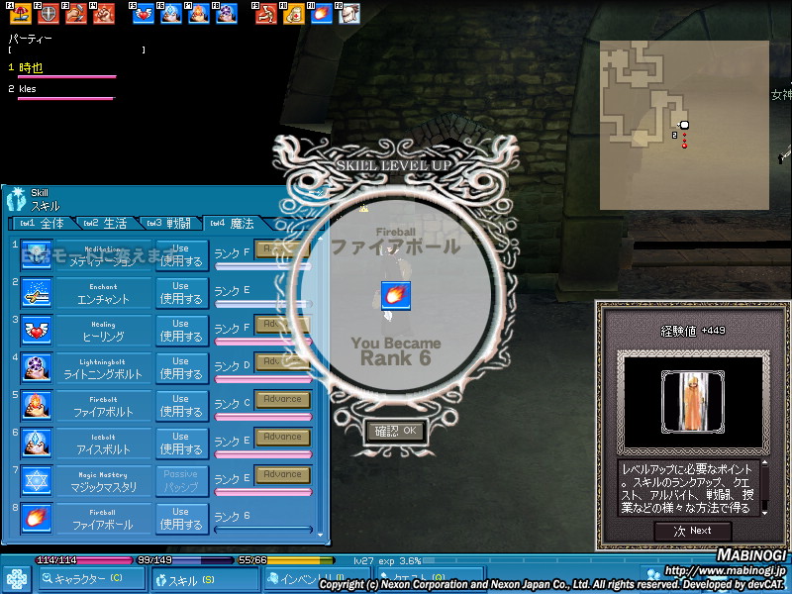Switch to the 全体 skill tab
The width and height of the screenshot is (792, 594).
click(x=43, y=224)
